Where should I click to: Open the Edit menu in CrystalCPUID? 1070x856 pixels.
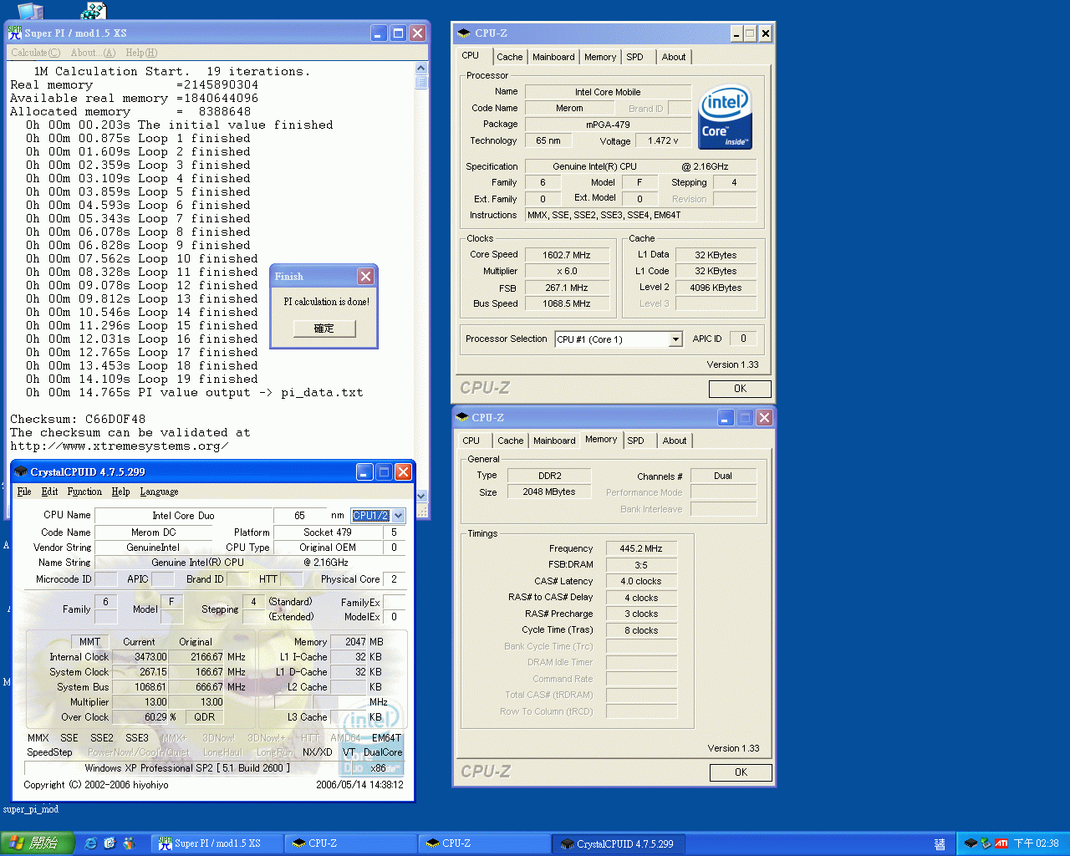49,492
